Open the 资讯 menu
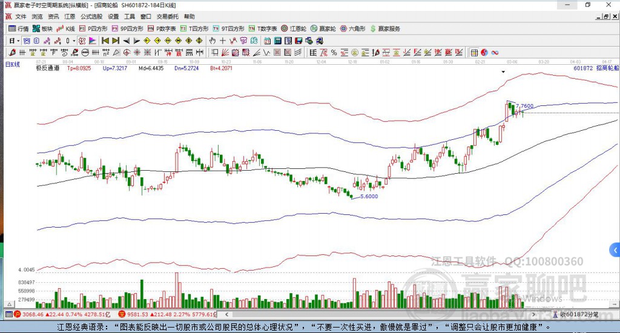The width and height of the screenshot is (620, 333). tap(53, 16)
